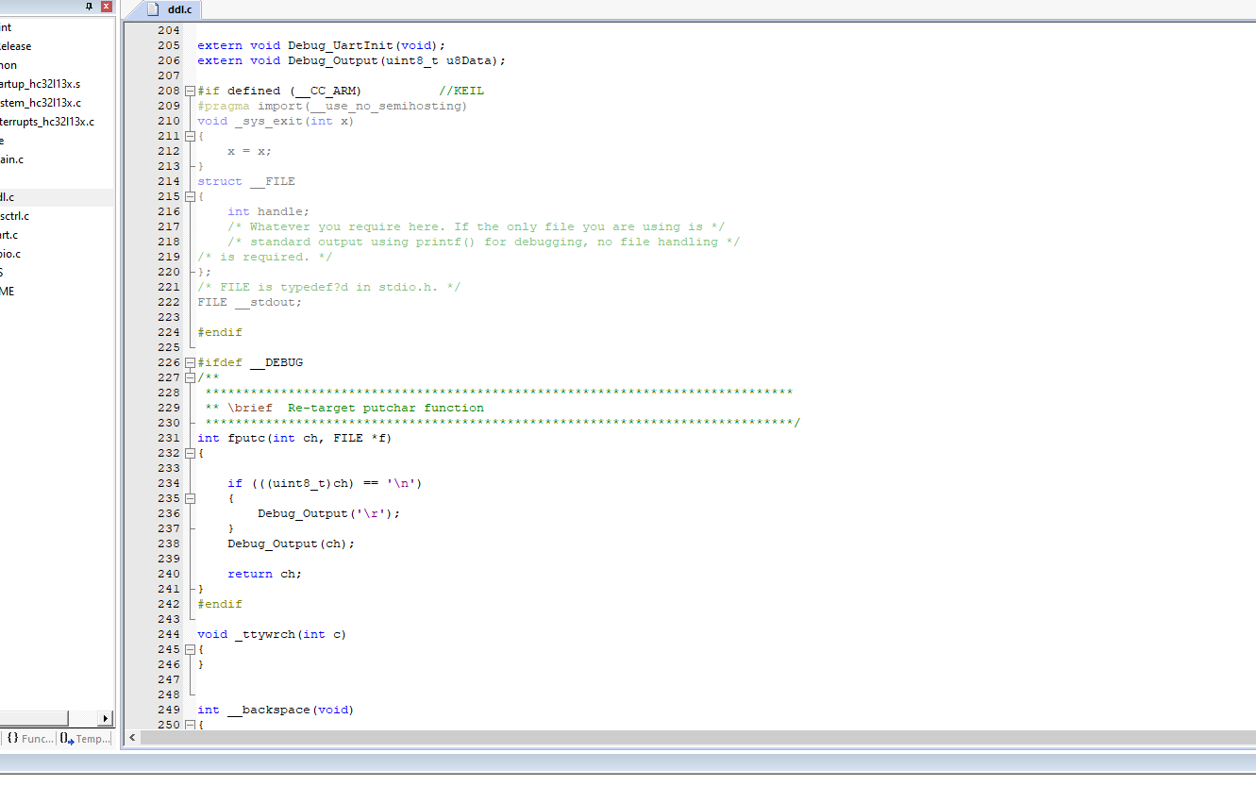1256x786 pixels.
Task: Select the ain.c file in project tree
Action: tap(12, 159)
